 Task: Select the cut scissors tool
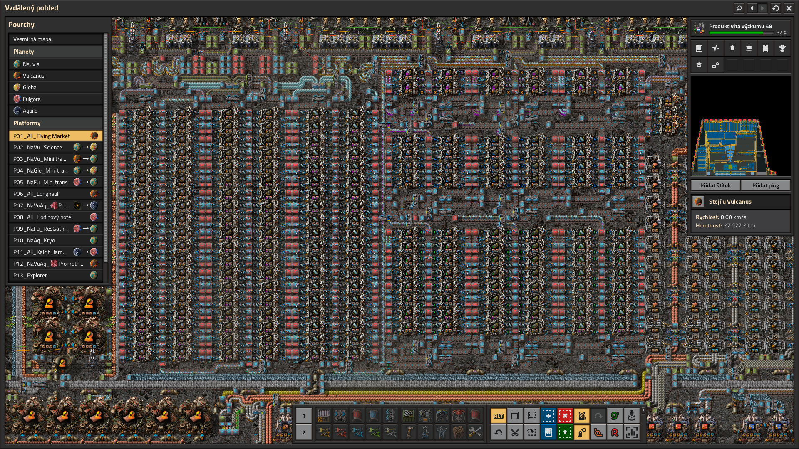[x=515, y=432]
